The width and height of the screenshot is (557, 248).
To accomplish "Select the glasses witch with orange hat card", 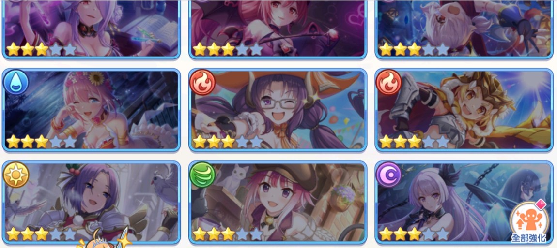I will pyautogui.click(x=278, y=110).
